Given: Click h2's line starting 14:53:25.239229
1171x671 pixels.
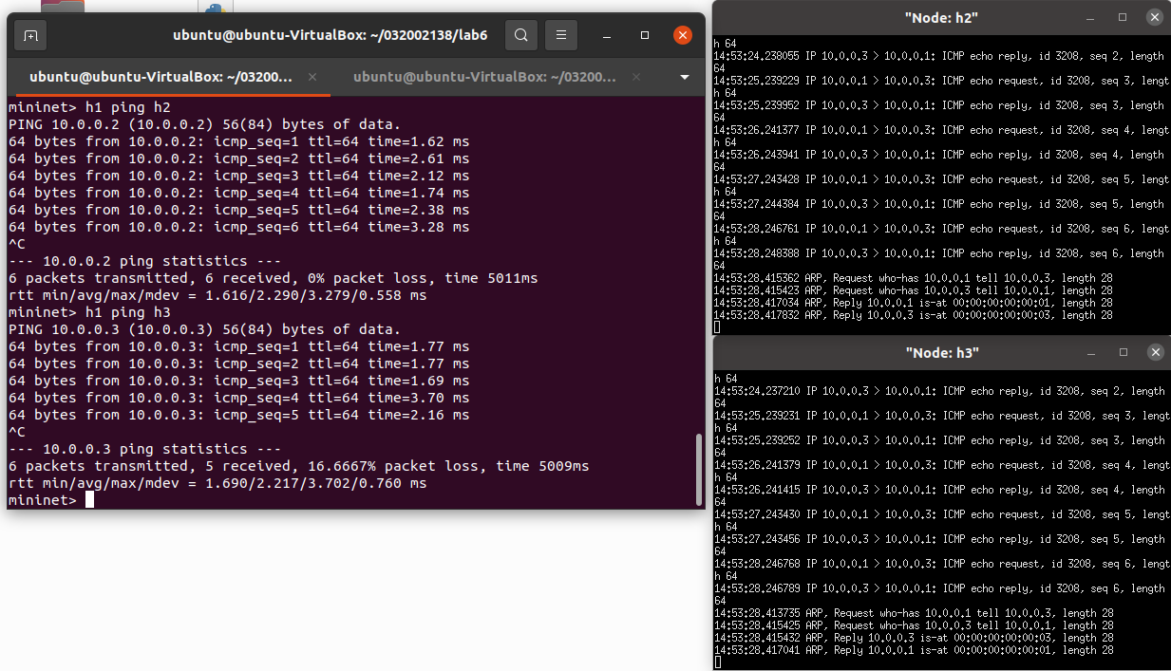Looking at the screenshot, I should coord(941,81).
